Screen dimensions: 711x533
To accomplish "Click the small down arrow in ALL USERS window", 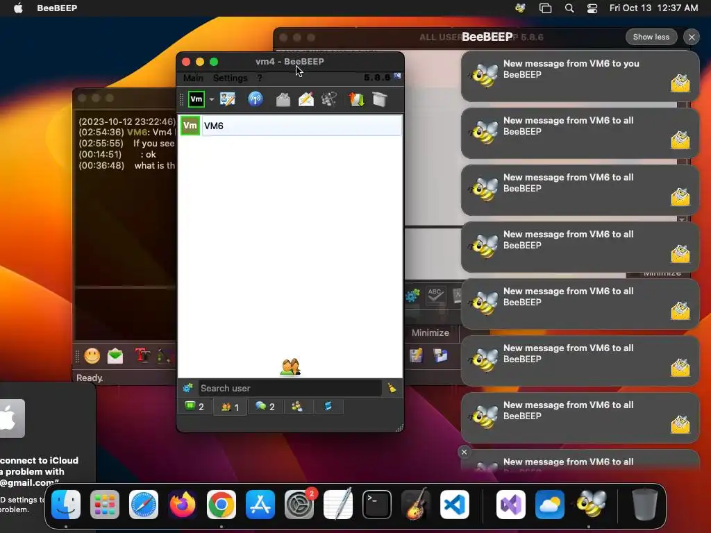I will pos(682,219).
